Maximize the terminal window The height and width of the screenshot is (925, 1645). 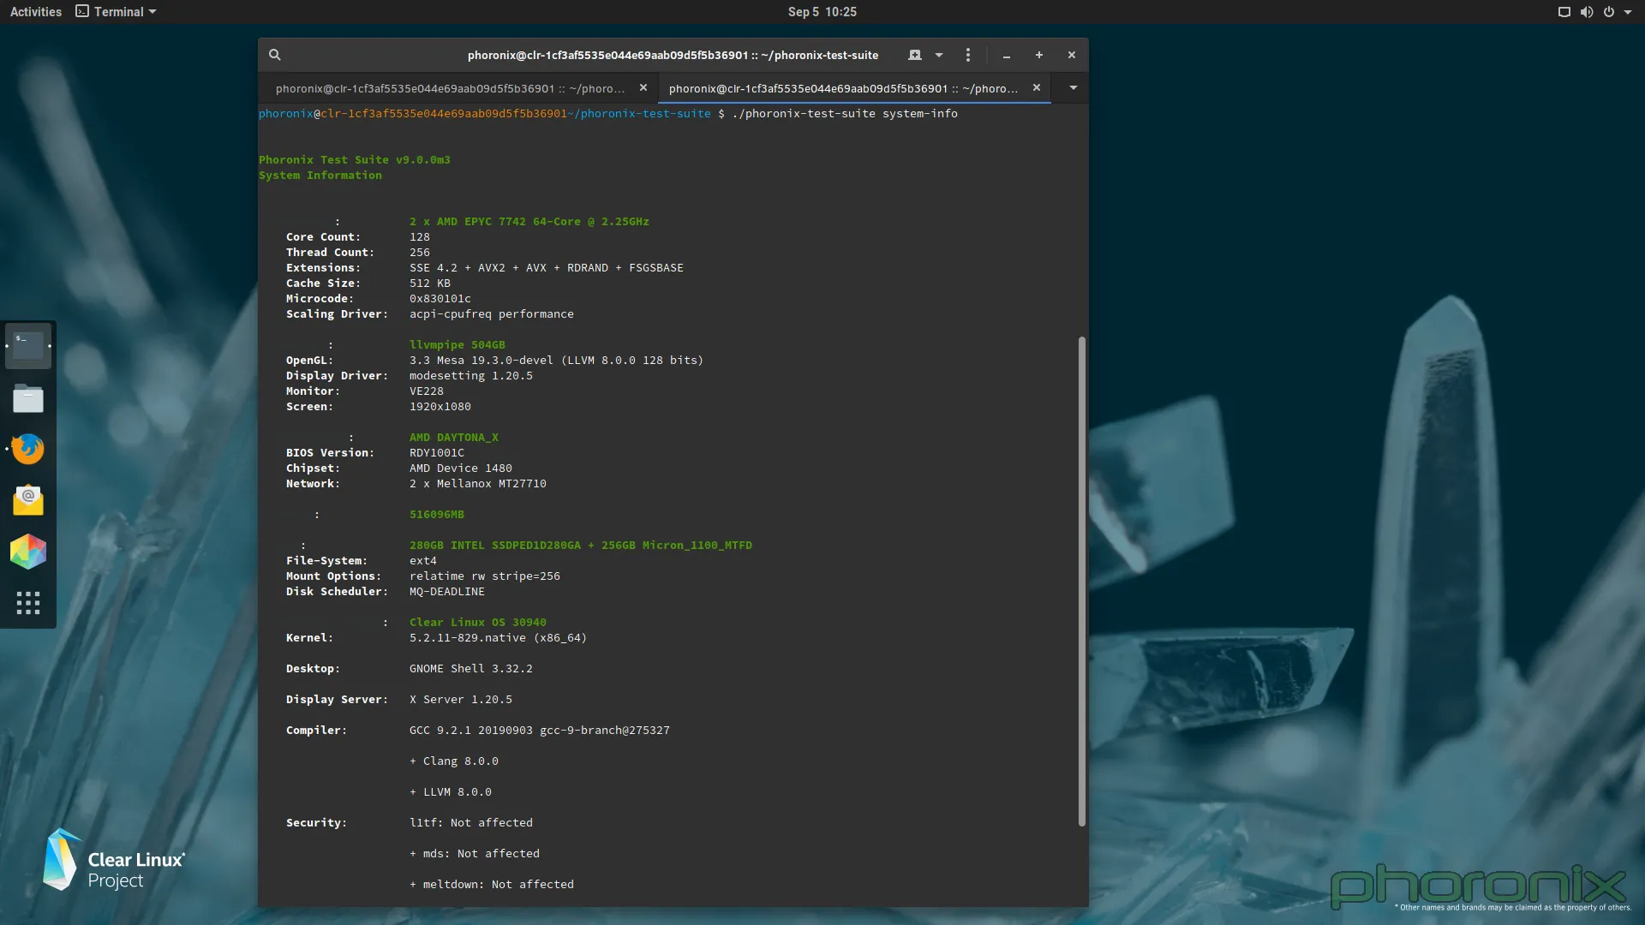[x=1039, y=55]
